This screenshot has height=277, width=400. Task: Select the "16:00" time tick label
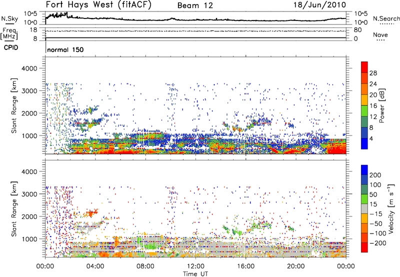coord(245,266)
